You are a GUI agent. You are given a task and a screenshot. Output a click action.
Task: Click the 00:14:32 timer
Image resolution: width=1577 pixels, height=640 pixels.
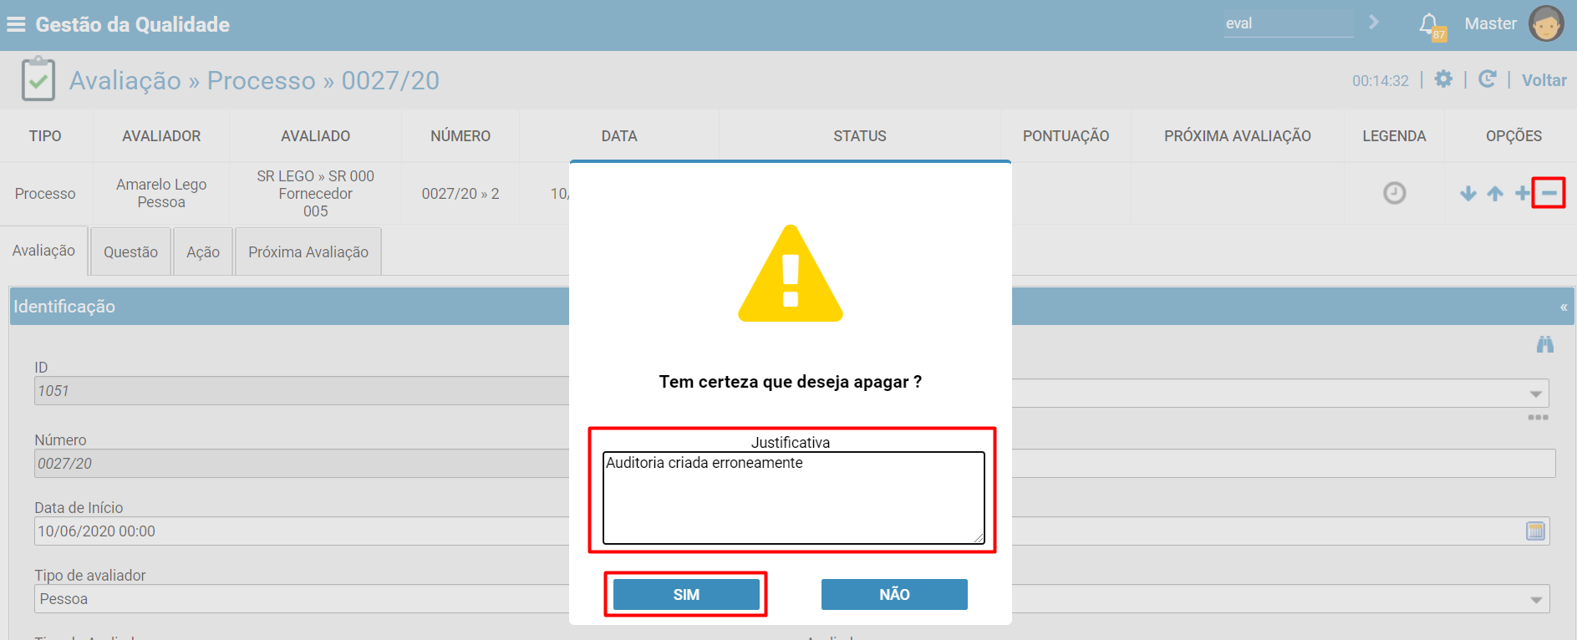coord(1381,80)
